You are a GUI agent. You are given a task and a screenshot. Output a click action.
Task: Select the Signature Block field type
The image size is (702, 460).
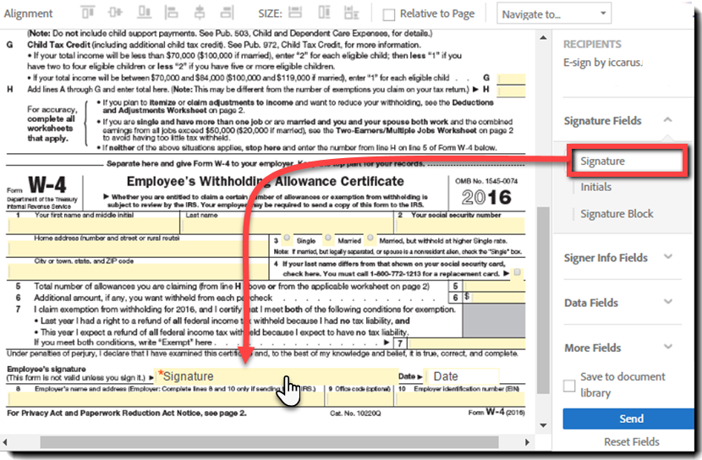click(617, 214)
